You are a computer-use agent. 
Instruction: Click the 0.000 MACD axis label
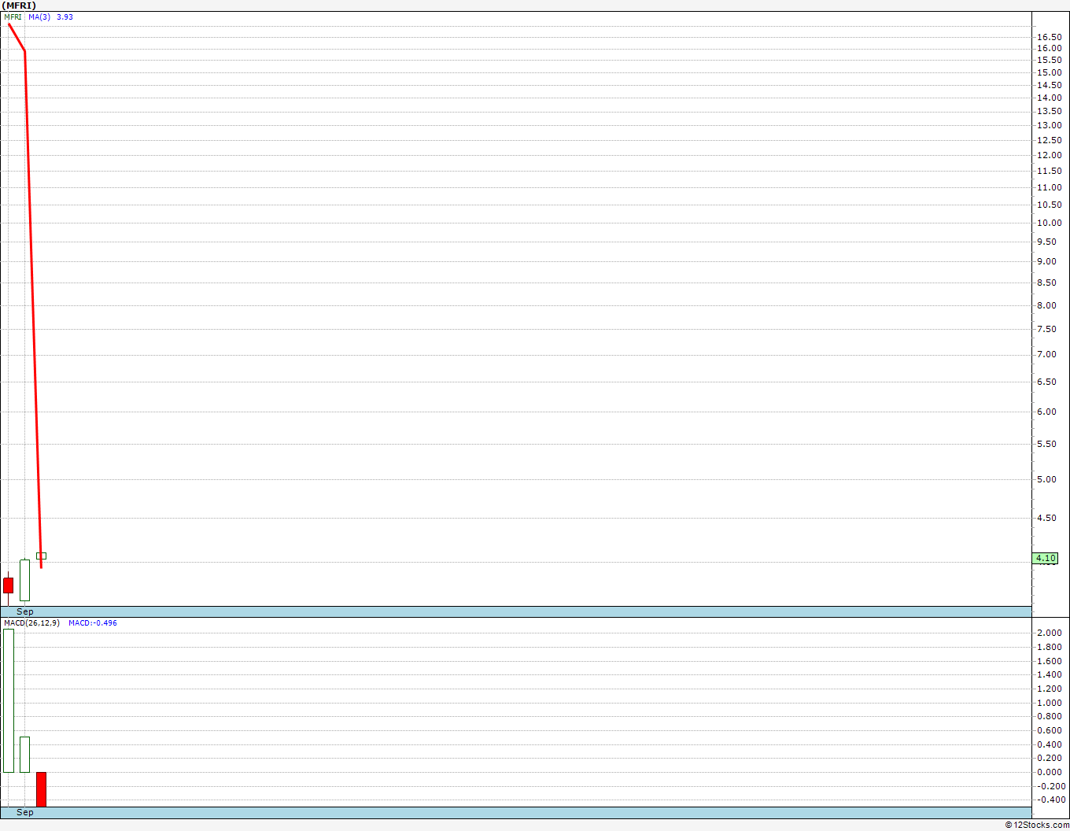click(1049, 772)
